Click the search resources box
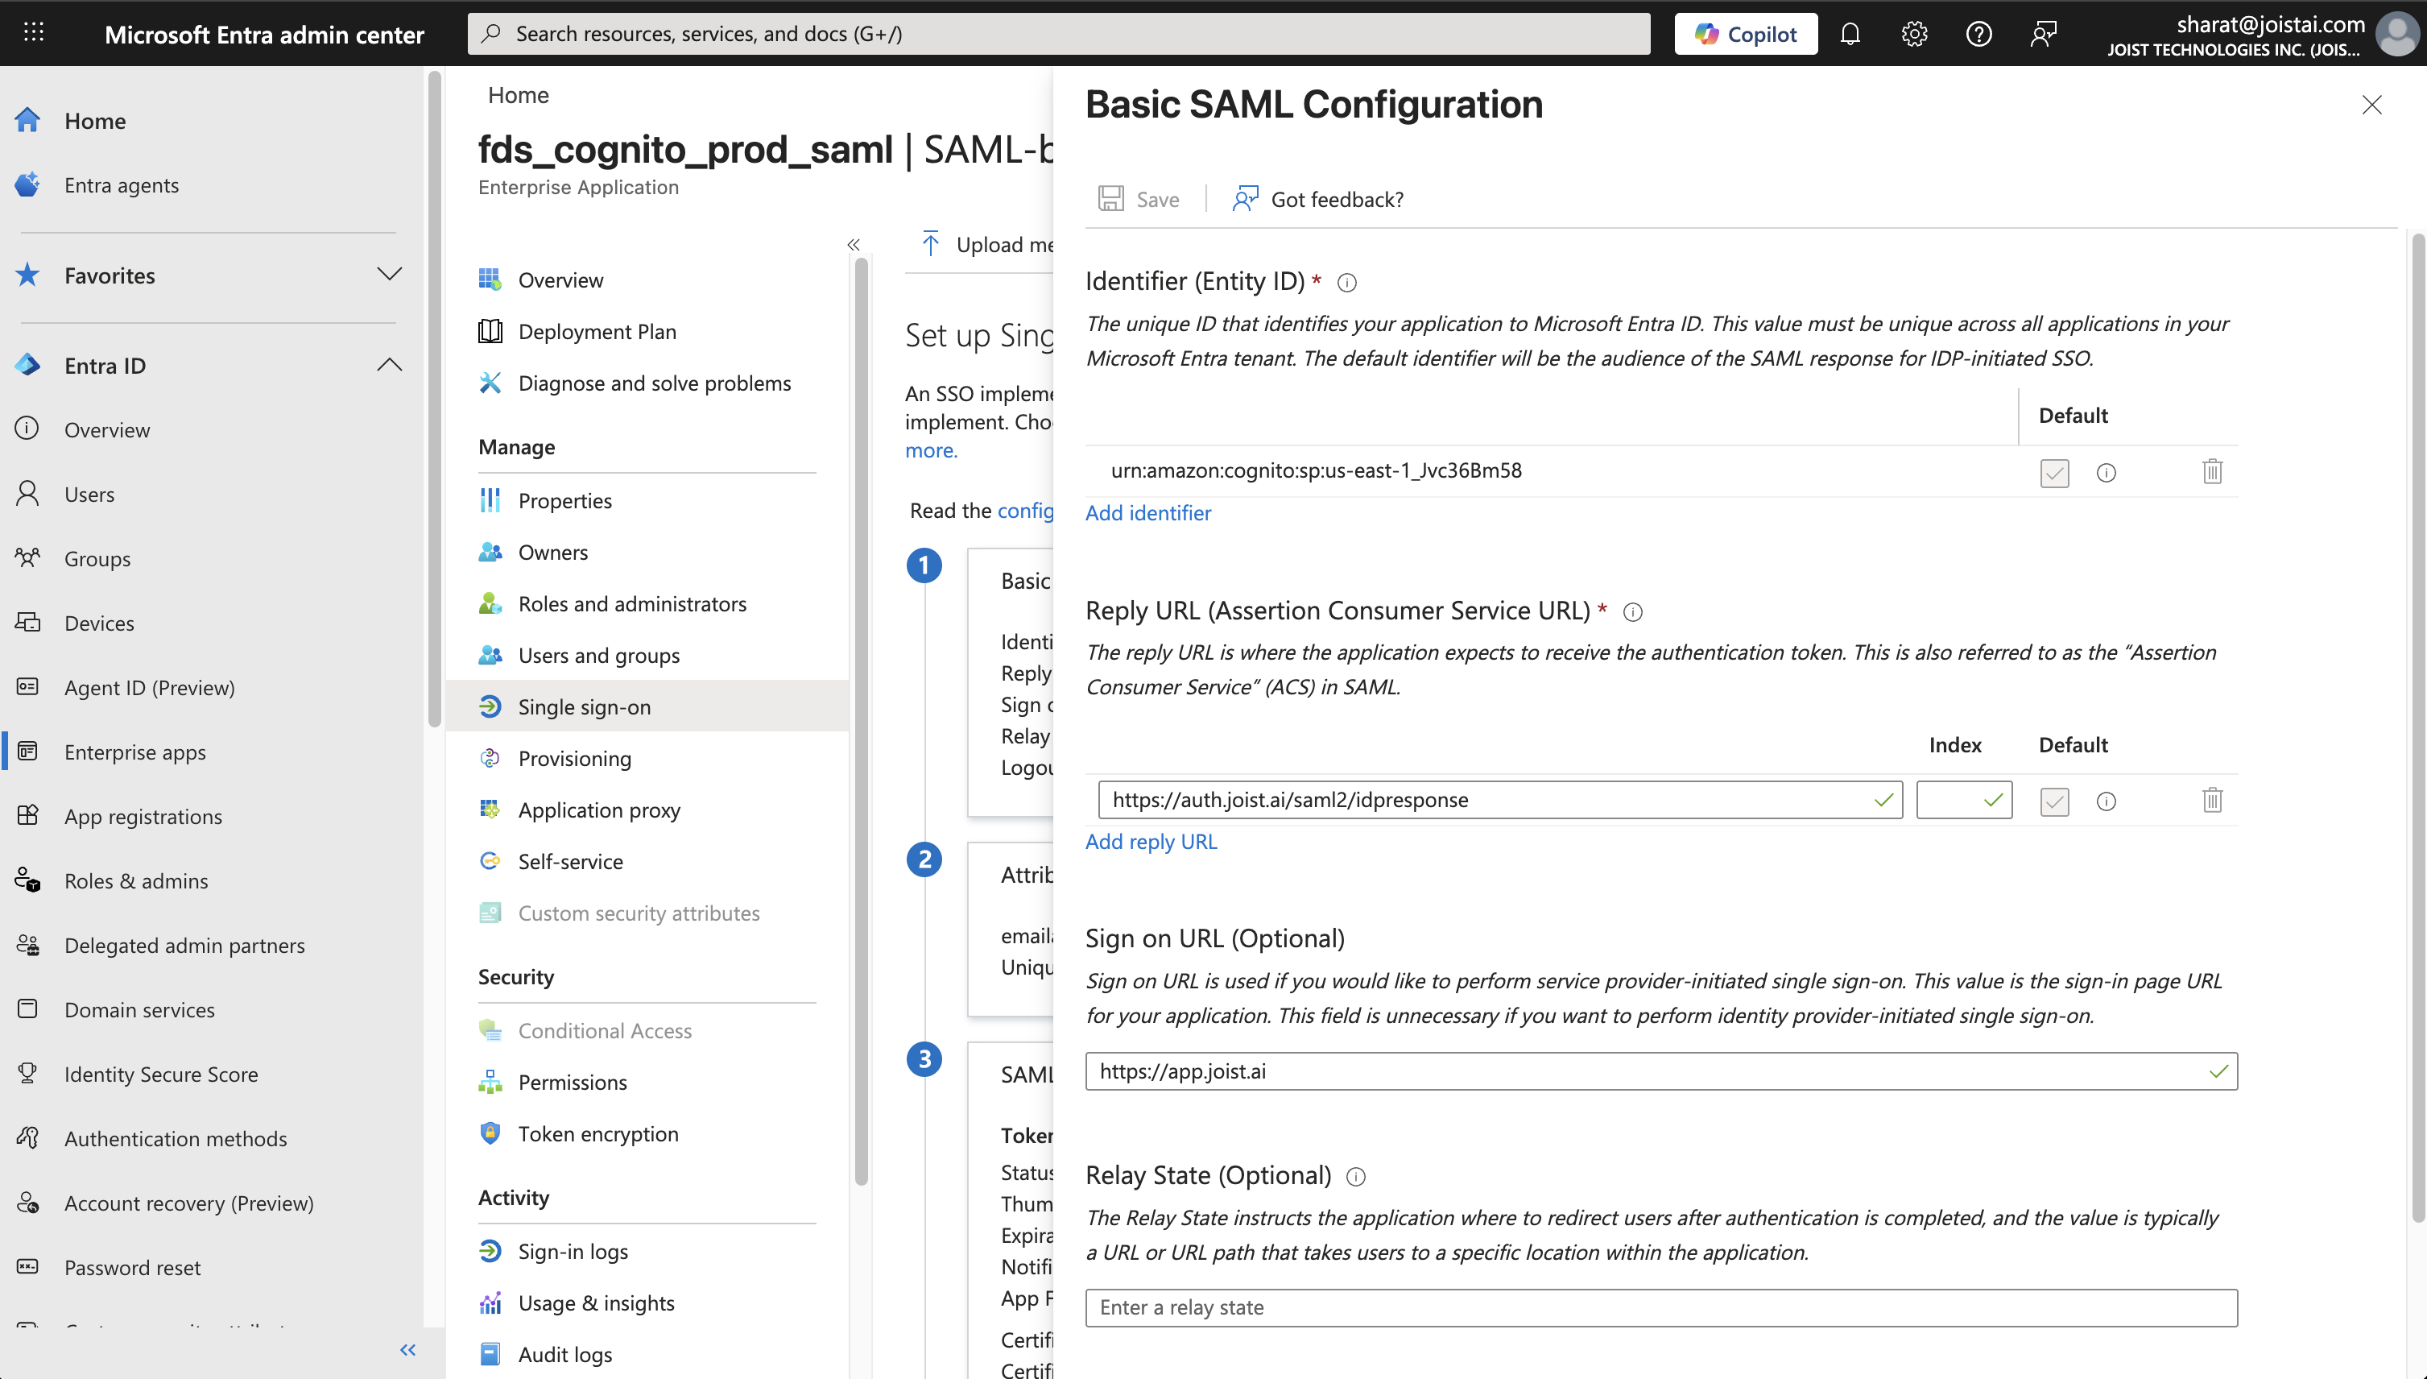This screenshot has height=1379, width=2427. (1058, 34)
